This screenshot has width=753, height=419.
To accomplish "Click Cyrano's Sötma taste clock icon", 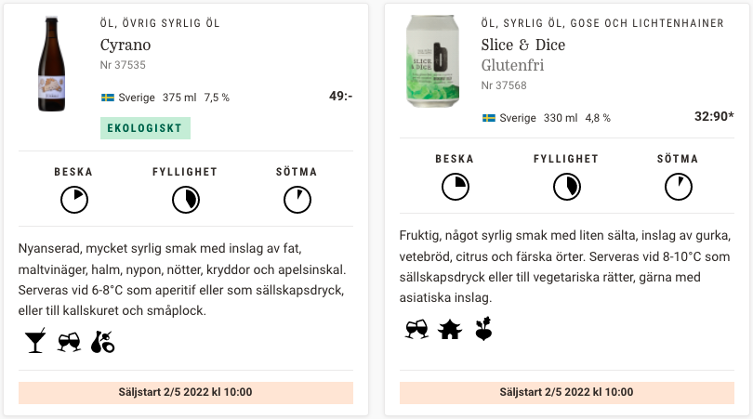I will 297,200.
